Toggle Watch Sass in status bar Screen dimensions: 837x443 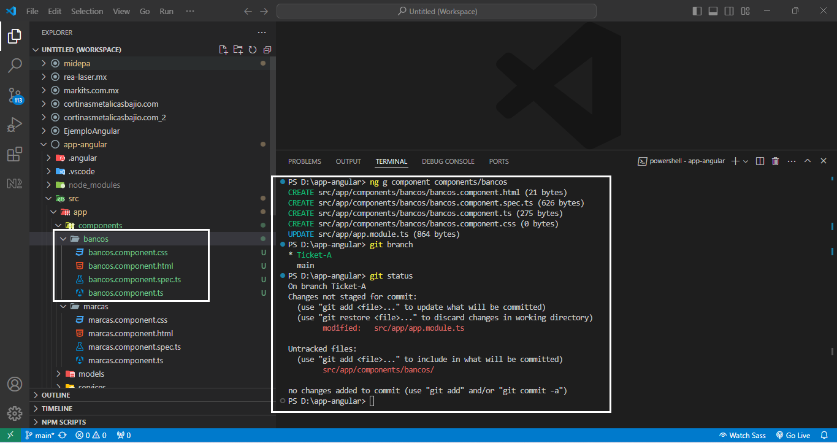coord(743,436)
